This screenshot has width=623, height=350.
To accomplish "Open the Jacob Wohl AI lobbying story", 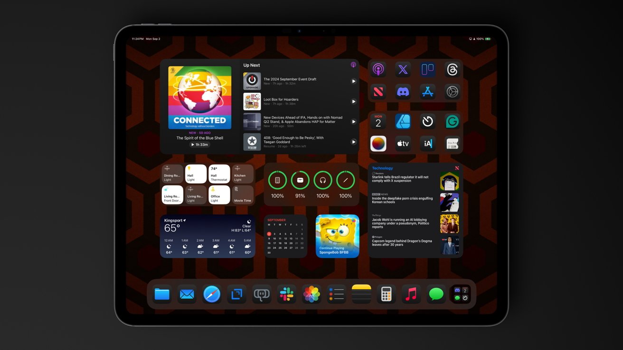I will tap(415, 223).
